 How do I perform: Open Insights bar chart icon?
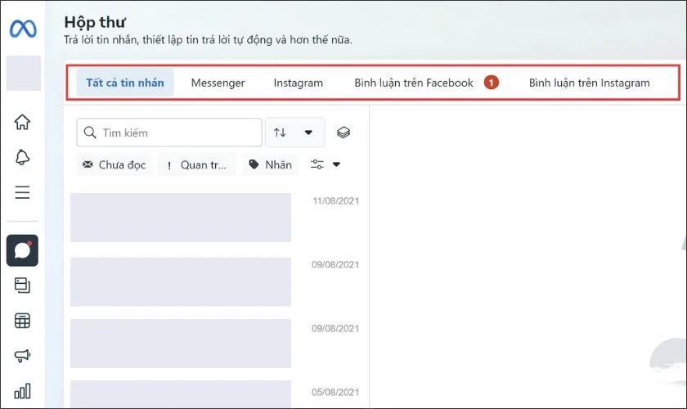22,391
